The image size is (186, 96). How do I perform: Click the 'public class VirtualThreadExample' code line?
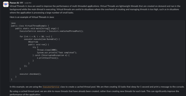30,26
